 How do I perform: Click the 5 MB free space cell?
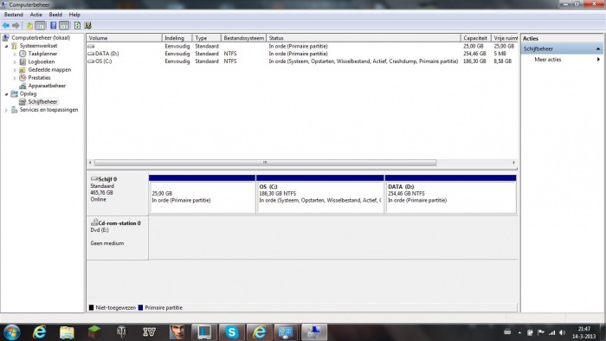tap(500, 54)
